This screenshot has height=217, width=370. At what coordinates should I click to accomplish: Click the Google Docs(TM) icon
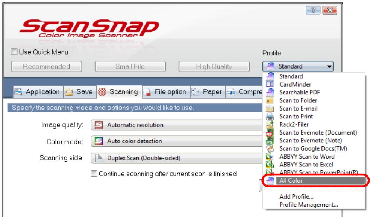(x=270, y=148)
